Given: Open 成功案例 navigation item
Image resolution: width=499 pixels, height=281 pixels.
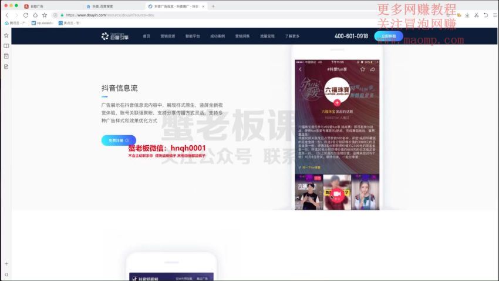Looking at the screenshot, I should tap(217, 36).
